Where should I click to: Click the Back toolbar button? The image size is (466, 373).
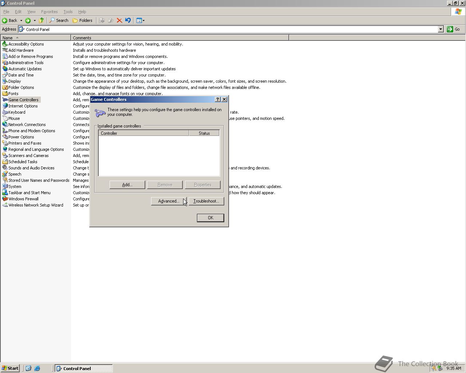pyautogui.click(x=10, y=20)
